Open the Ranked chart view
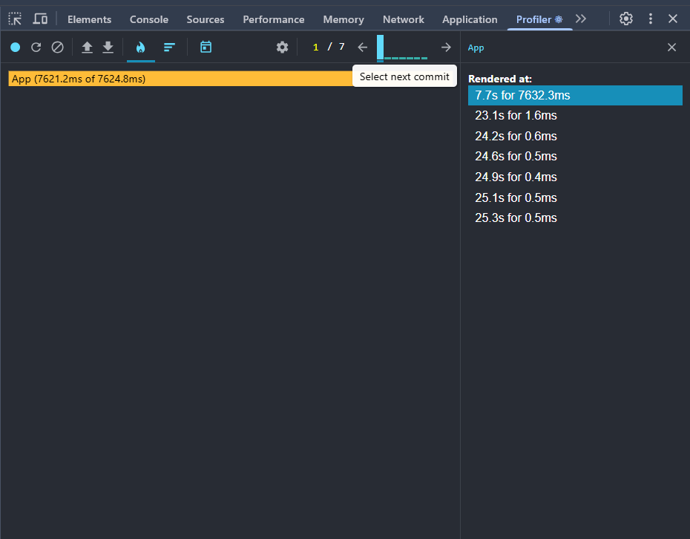 tap(169, 46)
